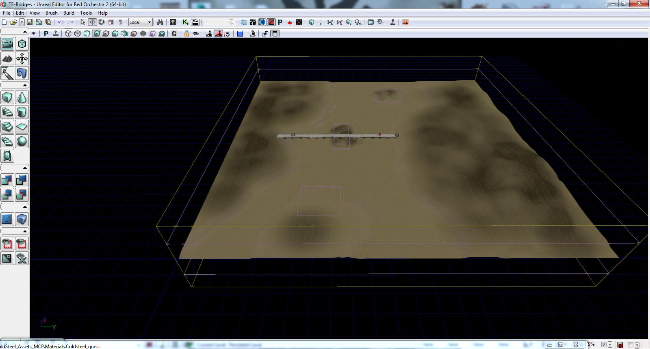The height and width of the screenshot is (349, 650).
Task: Create a Spiral Staircase brush
Action: (x=7, y=141)
